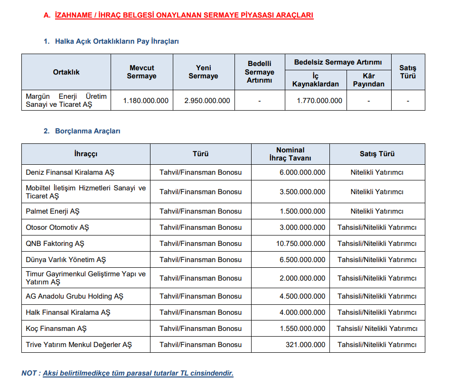Click the 'Bedelsiz Sermaye Artırımı' header
The width and height of the screenshot is (450, 386).
(x=338, y=62)
